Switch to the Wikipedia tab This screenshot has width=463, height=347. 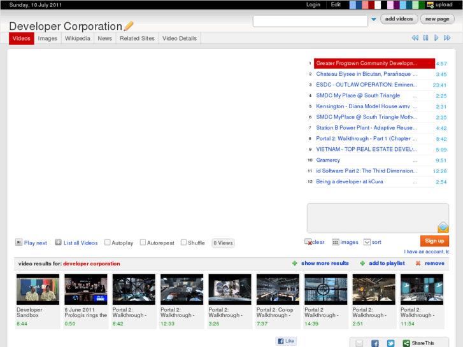pyautogui.click(x=78, y=38)
